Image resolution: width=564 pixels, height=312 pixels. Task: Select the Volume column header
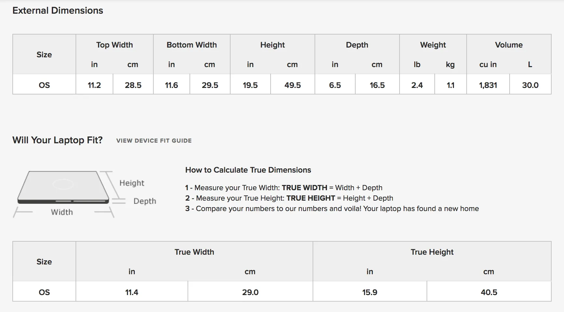[x=509, y=45]
